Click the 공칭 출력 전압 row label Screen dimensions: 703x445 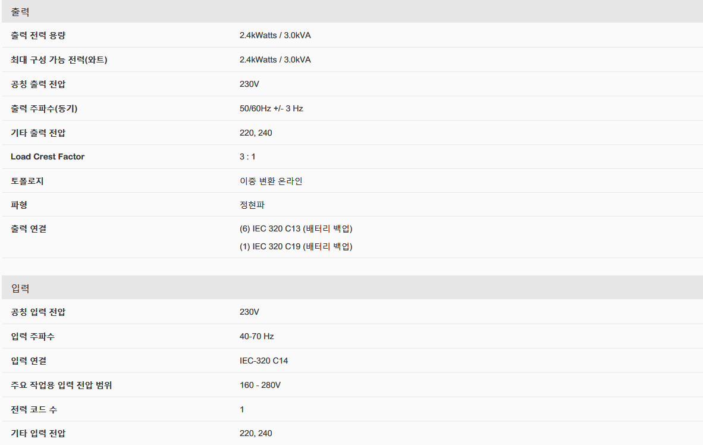click(38, 84)
